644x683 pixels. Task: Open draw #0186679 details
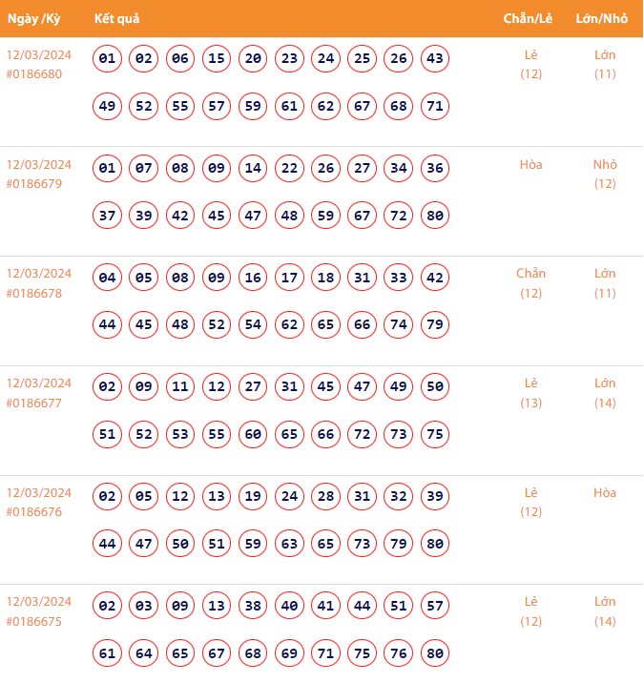34,183
